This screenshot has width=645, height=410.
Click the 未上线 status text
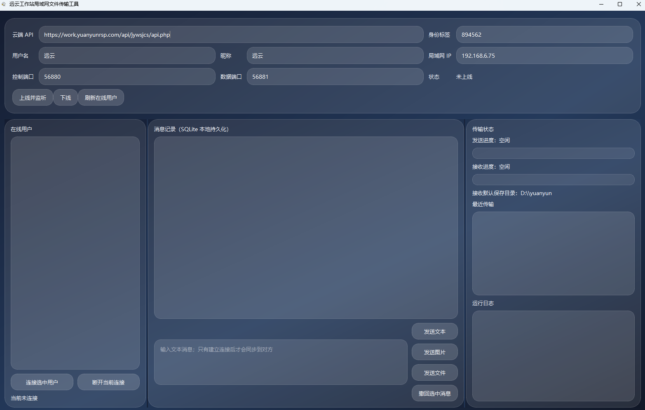tap(464, 77)
